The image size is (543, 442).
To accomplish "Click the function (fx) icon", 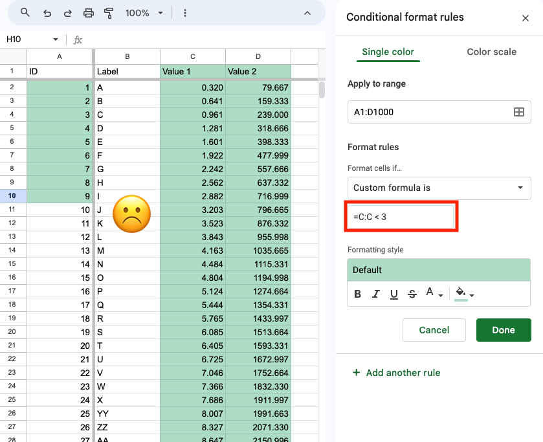I will pyautogui.click(x=77, y=39).
